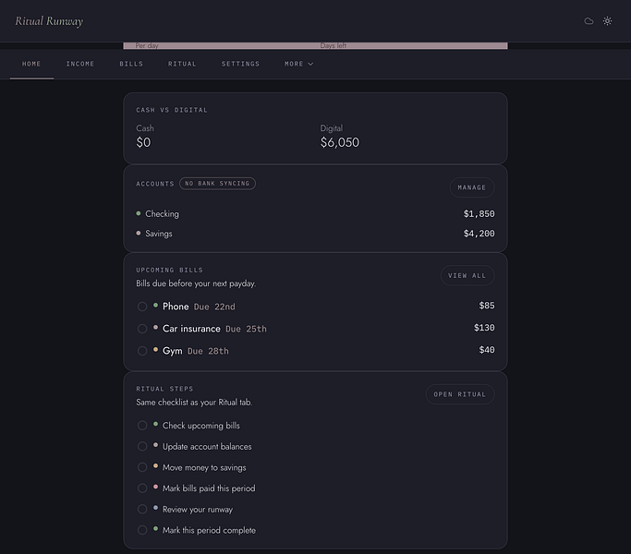The width and height of the screenshot is (631, 554).
Task: Check off Move money to savings
Action: pyautogui.click(x=142, y=467)
